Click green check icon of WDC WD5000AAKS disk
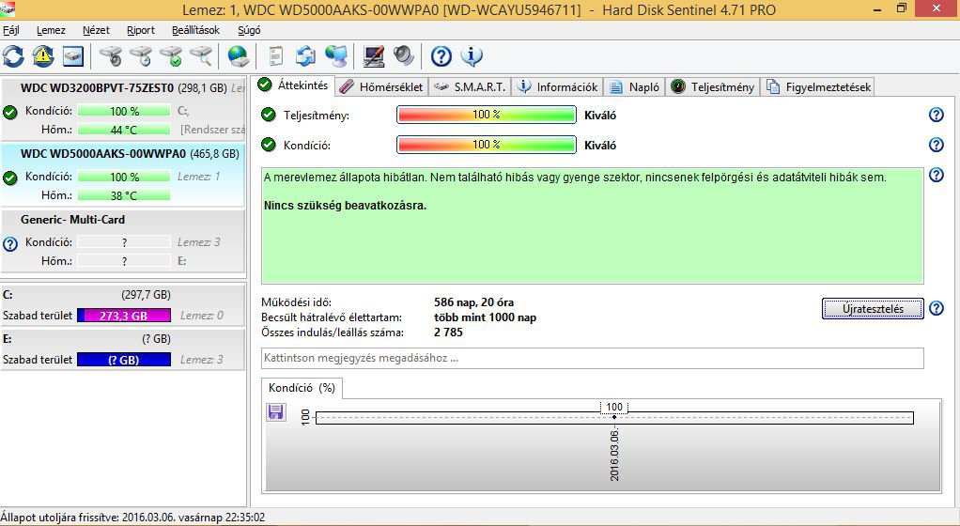This screenshot has width=960, height=526. 9,178
